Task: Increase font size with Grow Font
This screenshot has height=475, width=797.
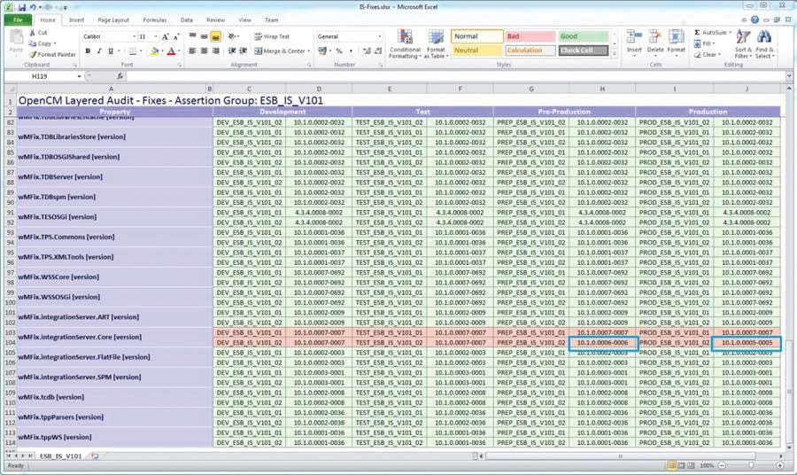Action: pyautogui.click(x=166, y=36)
